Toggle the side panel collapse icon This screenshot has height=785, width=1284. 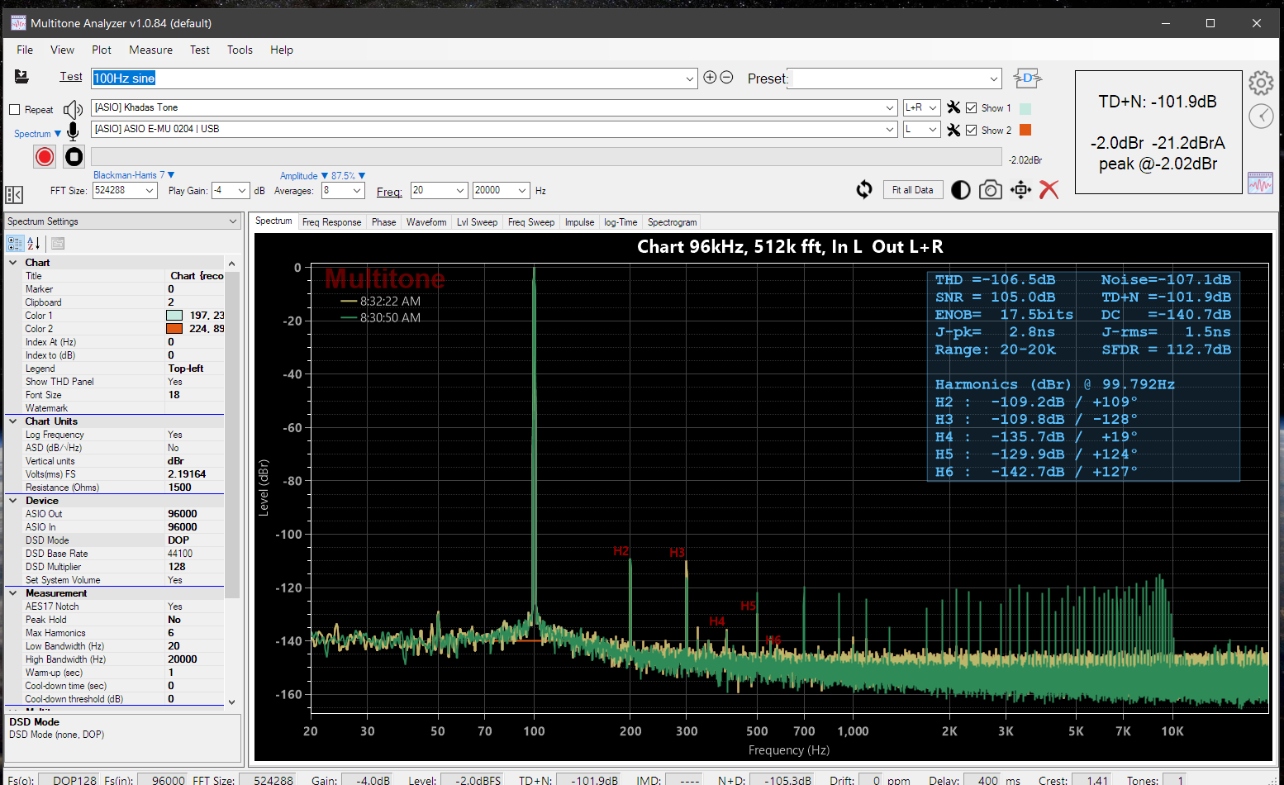click(x=14, y=195)
